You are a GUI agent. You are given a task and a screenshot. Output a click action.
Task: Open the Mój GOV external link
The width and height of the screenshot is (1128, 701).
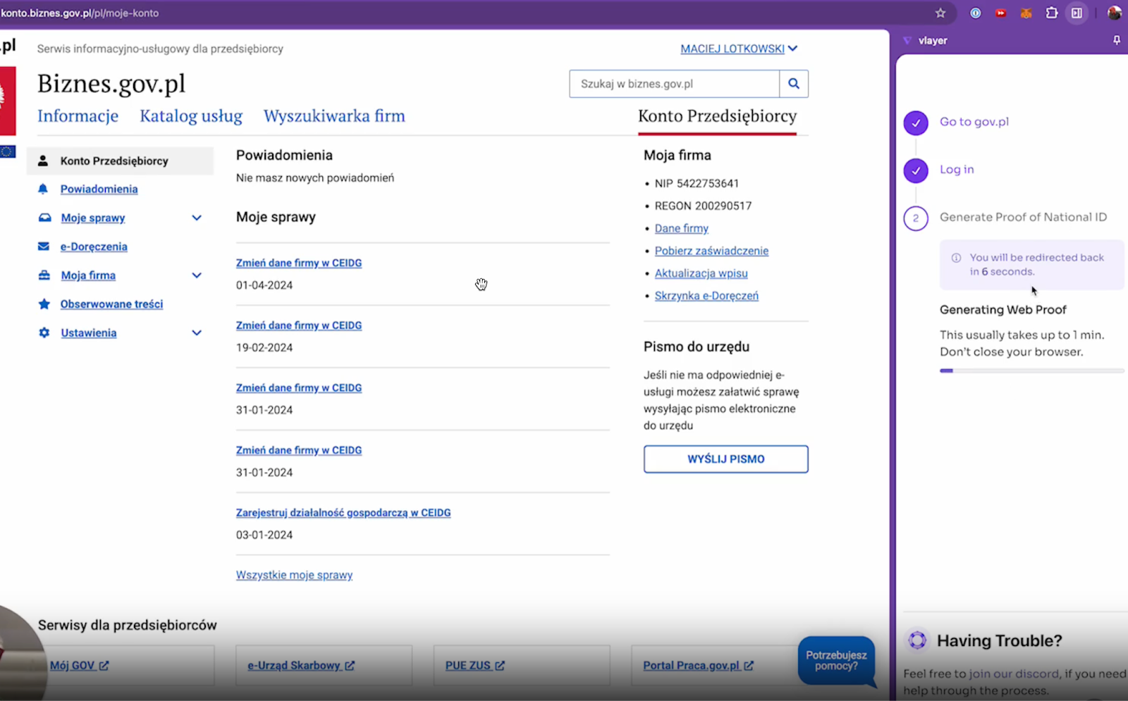(x=79, y=665)
